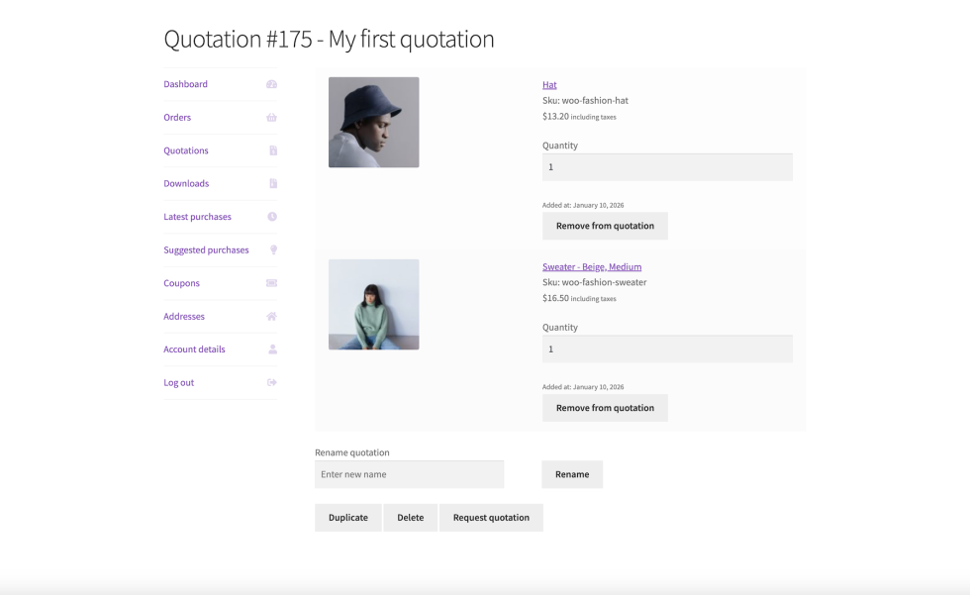The width and height of the screenshot is (970, 595).
Task: Focus the Enter new name field
Action: (409, 474)
